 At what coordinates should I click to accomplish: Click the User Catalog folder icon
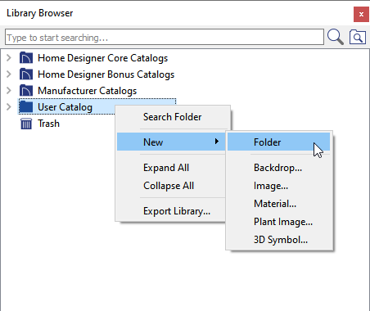click(26, 106)
